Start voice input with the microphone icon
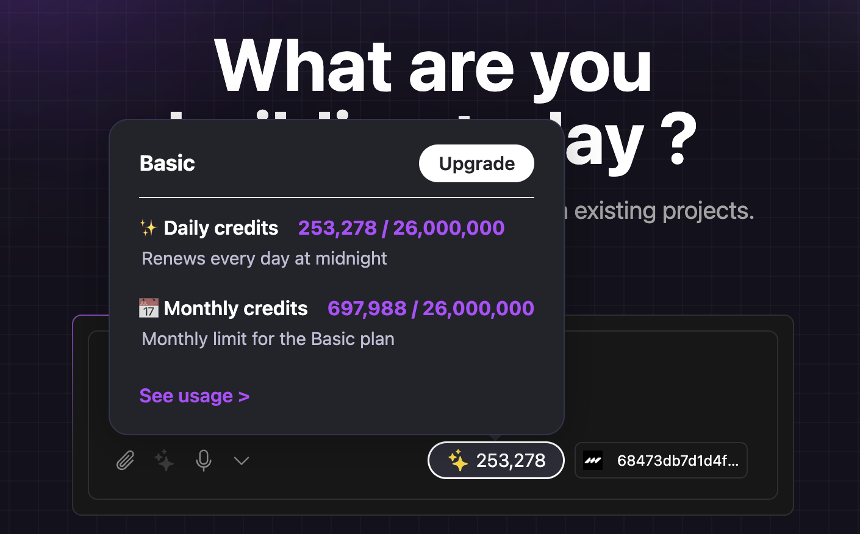Viewport: 860px width, 534px height. [203, 460]
